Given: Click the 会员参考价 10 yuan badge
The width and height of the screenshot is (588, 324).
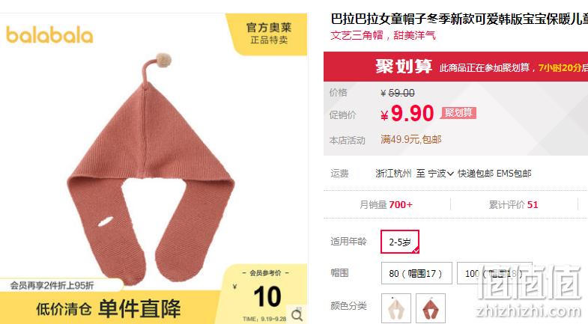Looking at the screenshot, I should pyautogui.click(x=264, y=293).
